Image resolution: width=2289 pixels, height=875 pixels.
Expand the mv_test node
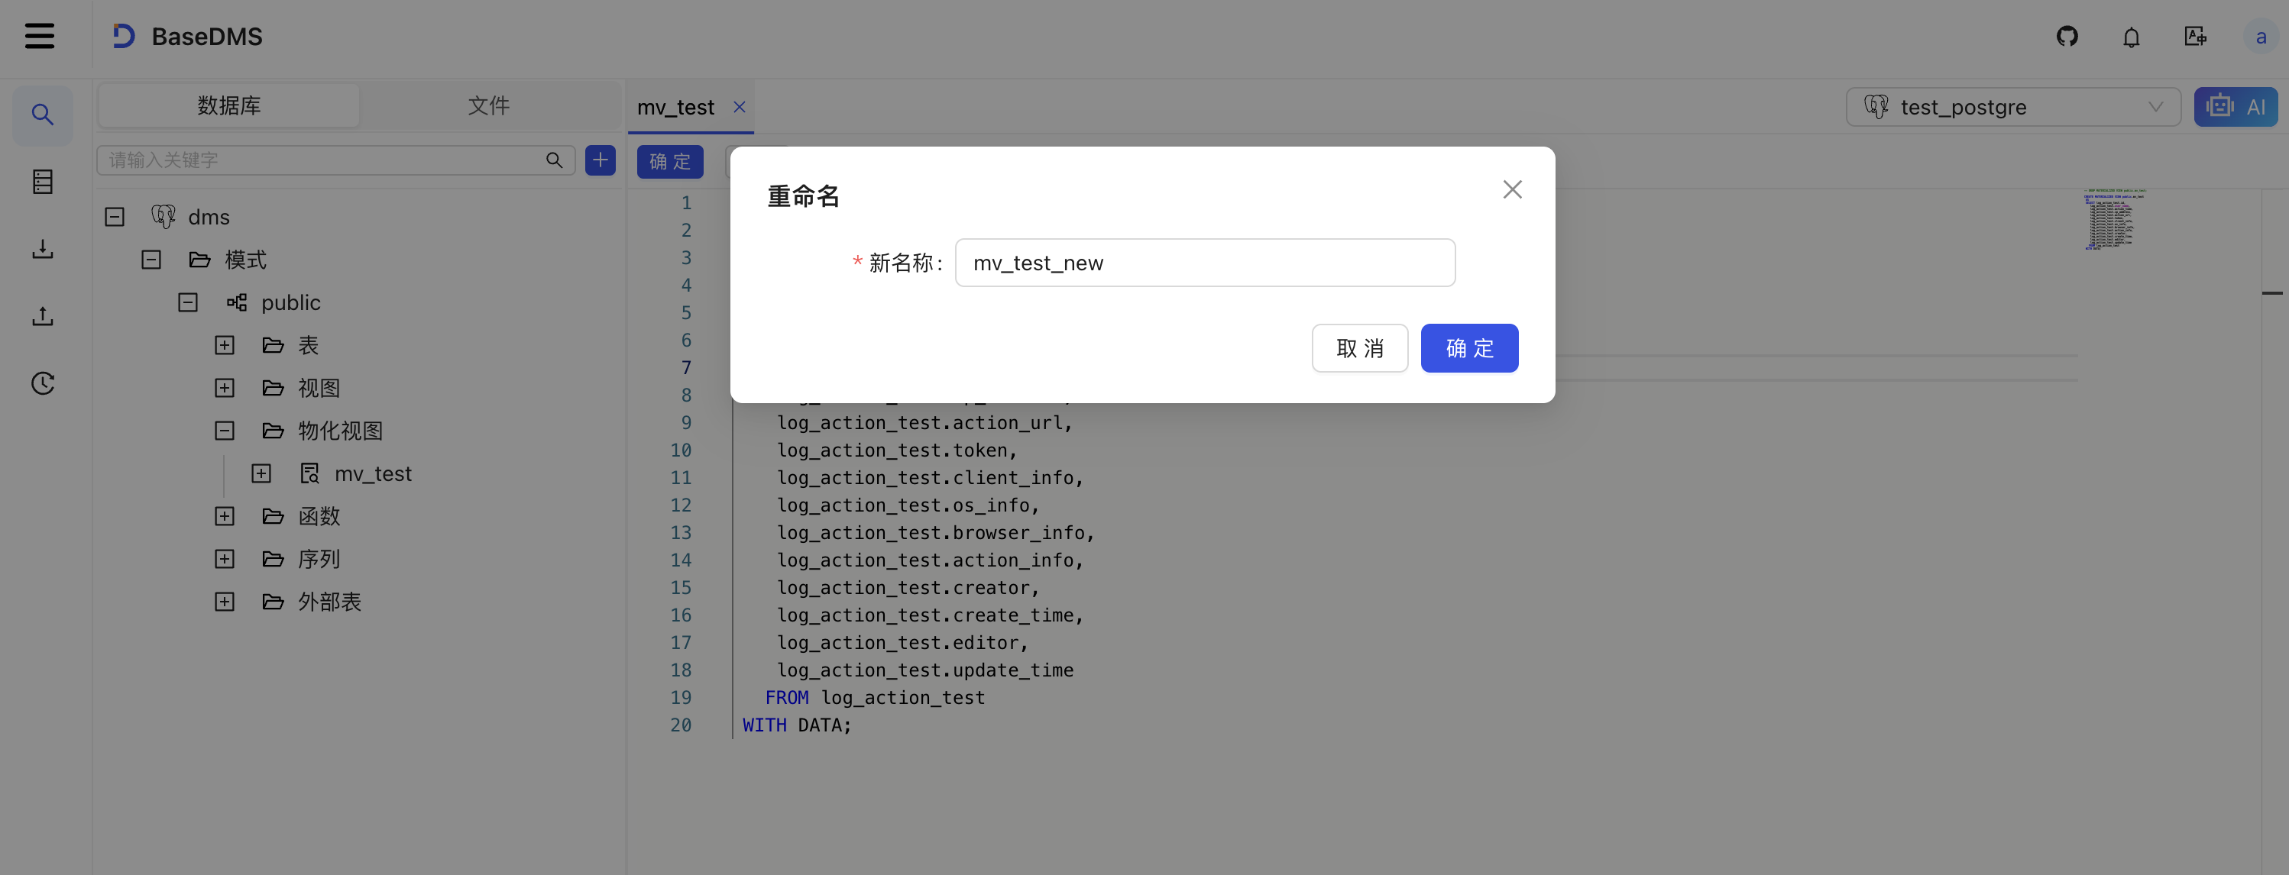261,473
